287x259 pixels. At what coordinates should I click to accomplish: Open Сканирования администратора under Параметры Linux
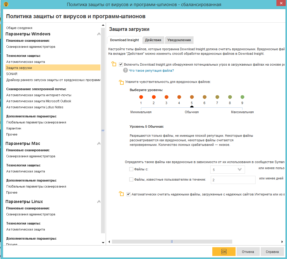[x=31, y=214]
